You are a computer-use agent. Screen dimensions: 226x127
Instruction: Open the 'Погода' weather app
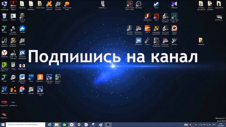click(x=22, y=29)
